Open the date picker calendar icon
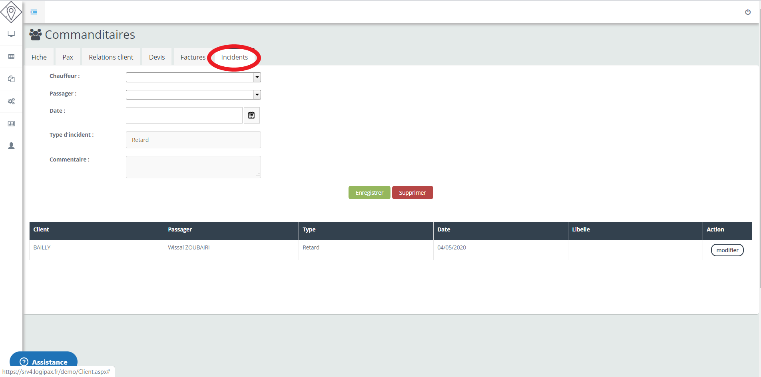 click(251, 116)
